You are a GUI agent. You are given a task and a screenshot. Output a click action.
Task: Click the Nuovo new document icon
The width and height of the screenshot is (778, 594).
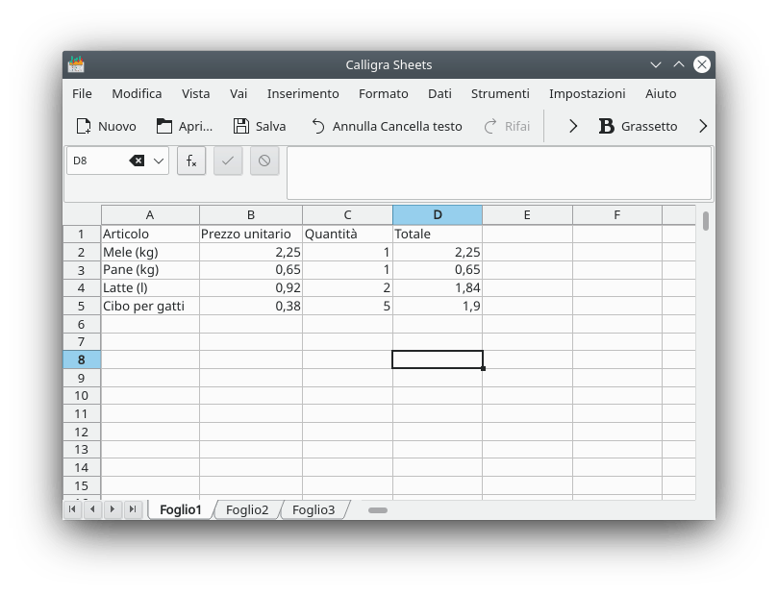tap(84, 126)
